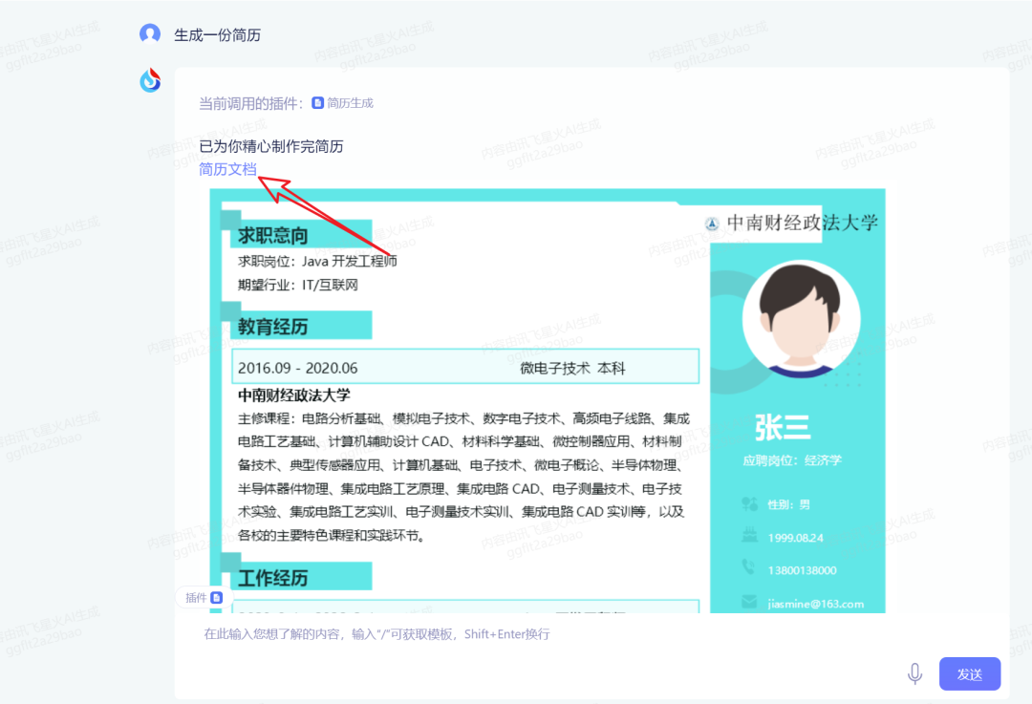The height and width of the screenshot is (704, 1032).
Task: Click the birthdate 1999.08.24
Action: [x=795, y=538]
